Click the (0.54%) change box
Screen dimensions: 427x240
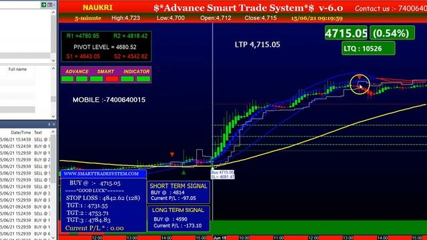coord(392,33)
